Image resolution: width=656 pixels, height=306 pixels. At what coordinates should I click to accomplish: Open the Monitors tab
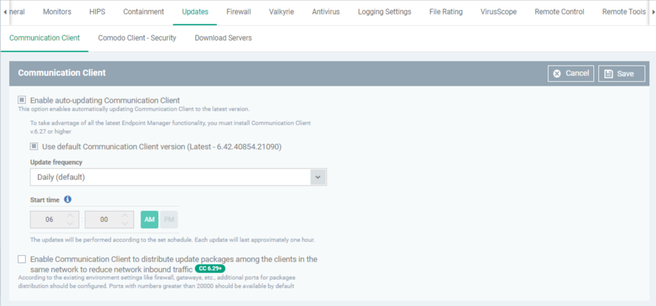[x=57, y=12]
